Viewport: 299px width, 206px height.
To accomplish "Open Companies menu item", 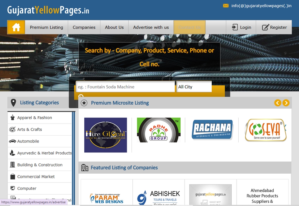I will (x=84, y=27).
